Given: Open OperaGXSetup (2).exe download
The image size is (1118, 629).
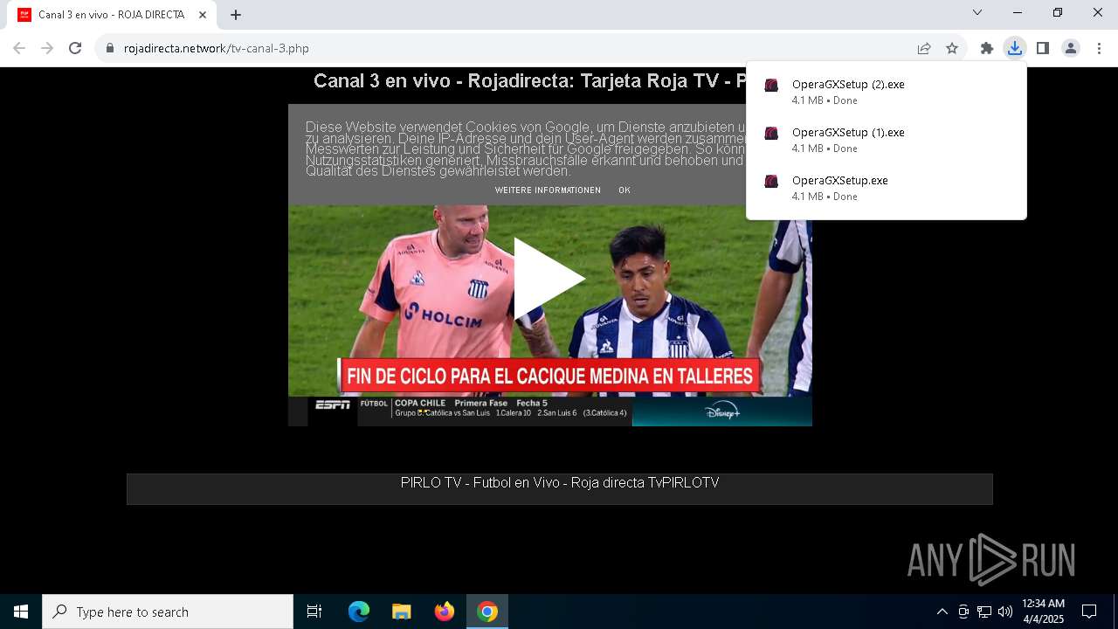Looking at the screenshot, I should click(x=887, y=92).
